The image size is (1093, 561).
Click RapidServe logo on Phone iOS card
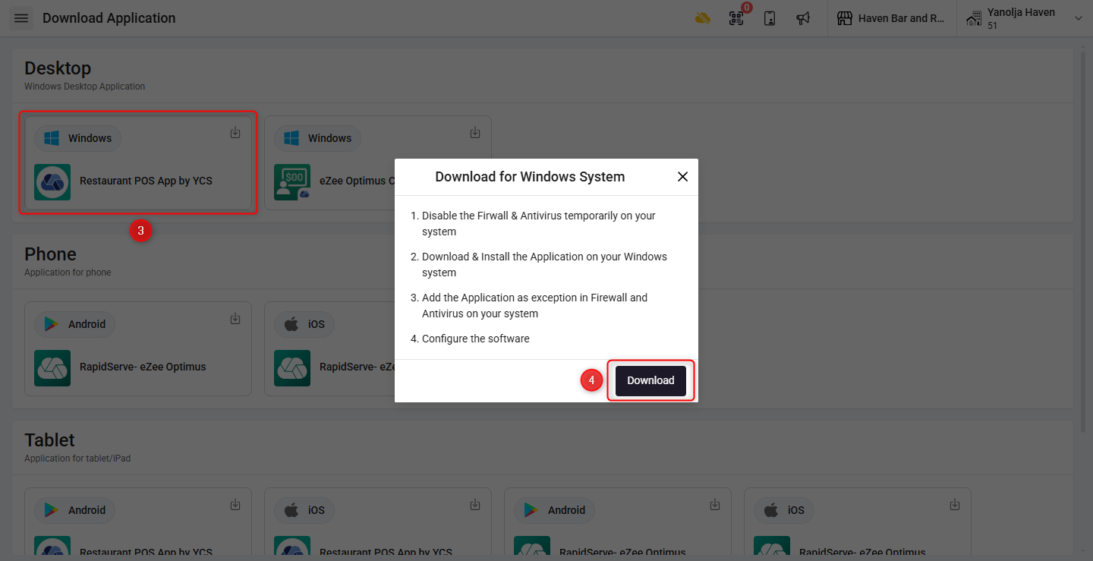pos(292,367)
